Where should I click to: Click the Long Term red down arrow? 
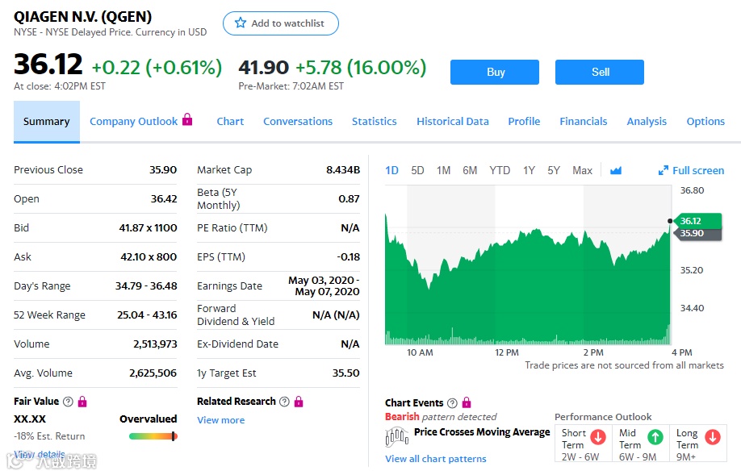pyautogui.click(x=713, y=437)
